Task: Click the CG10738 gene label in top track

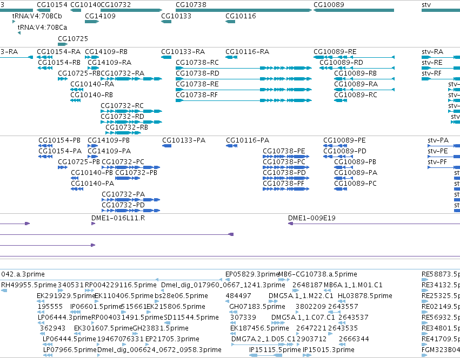Action: [x=191, y=5]
